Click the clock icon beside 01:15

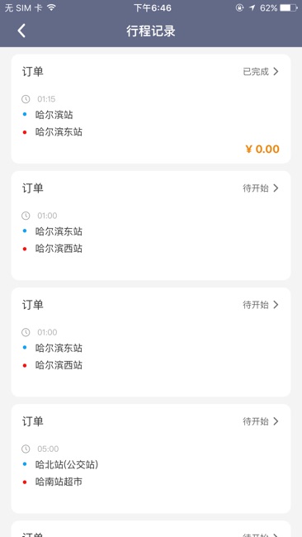coord(26,99)
